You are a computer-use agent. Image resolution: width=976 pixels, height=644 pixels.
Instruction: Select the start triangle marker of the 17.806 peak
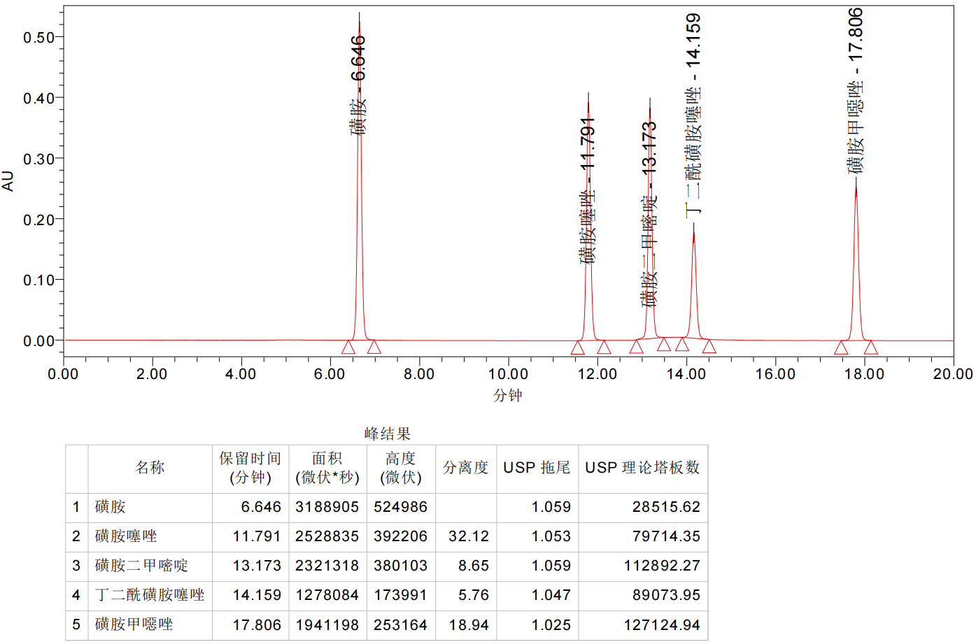pyautogui.click(x=841, y=348)
